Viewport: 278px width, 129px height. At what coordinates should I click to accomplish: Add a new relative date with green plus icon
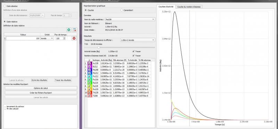point(69,30)
